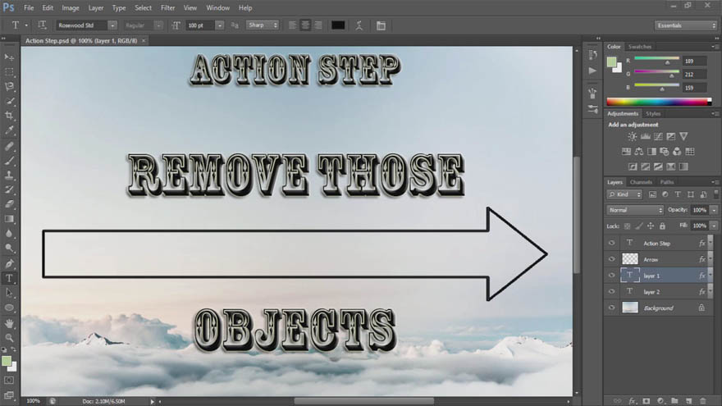This screenshot has width=722, height=406.
Task: Add a Vibrance adjustment
Action: click(x=683, y=136)
